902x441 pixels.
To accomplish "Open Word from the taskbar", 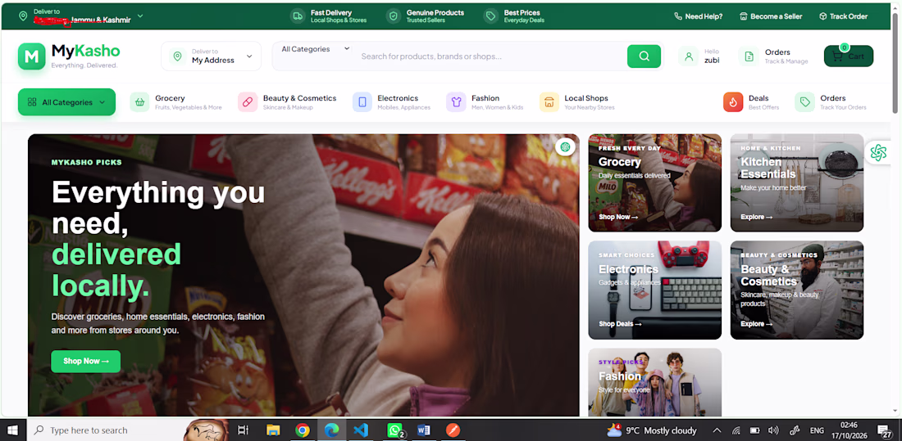I will click(x=423, y=430).
